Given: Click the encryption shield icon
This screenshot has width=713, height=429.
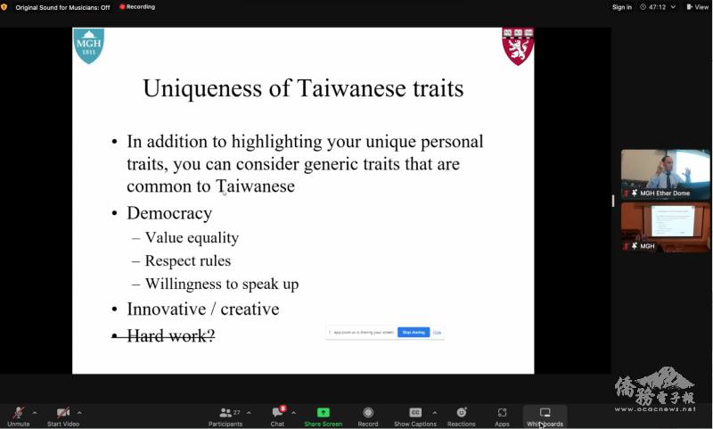Looking at the screenshot, I should (4, 7).
